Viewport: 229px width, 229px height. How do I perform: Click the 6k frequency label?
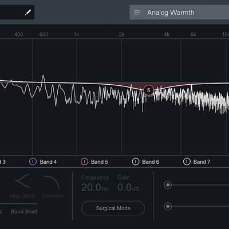point(193,34)
